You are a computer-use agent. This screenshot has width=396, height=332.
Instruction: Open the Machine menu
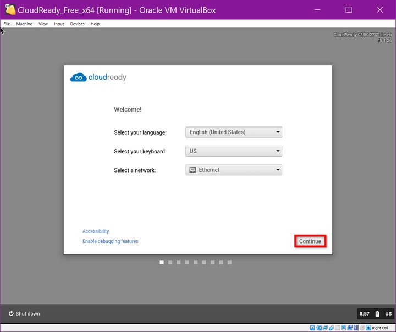pyautogui.click(x=24, y=24)
